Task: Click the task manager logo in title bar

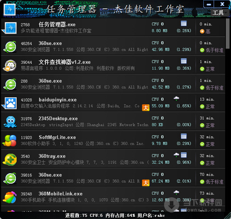Action: click(10, 10)
